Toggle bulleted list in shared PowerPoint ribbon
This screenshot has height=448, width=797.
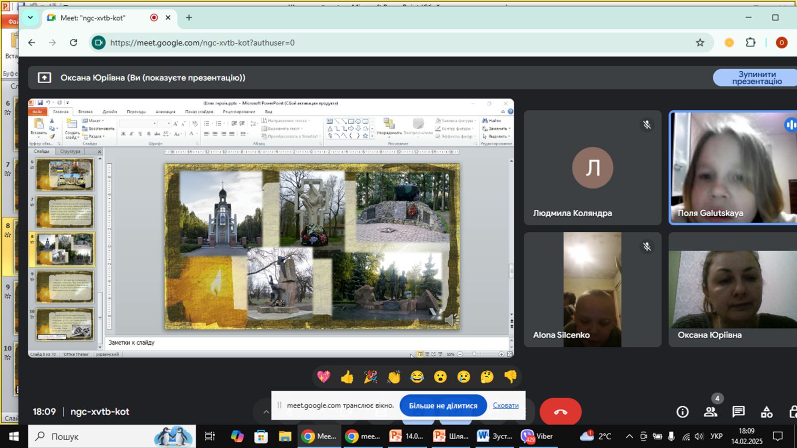207,124
